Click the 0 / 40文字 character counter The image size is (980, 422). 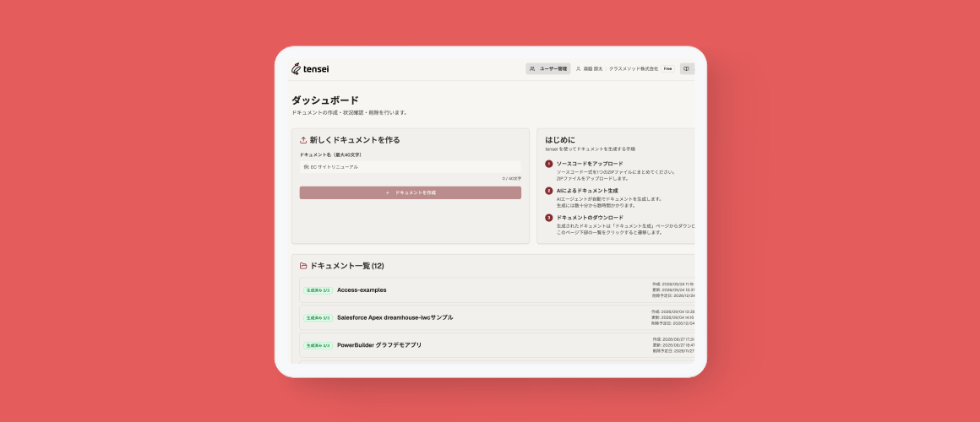(x=512, y=179)
